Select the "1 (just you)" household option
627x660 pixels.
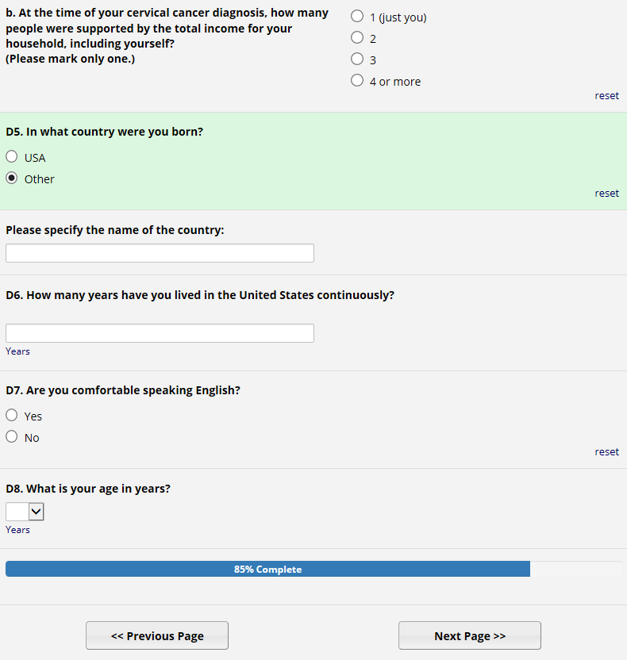point(357,17)
